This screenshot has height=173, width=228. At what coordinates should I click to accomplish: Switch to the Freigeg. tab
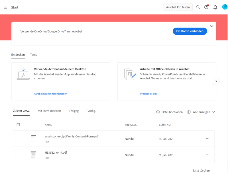tap(74, 111)
